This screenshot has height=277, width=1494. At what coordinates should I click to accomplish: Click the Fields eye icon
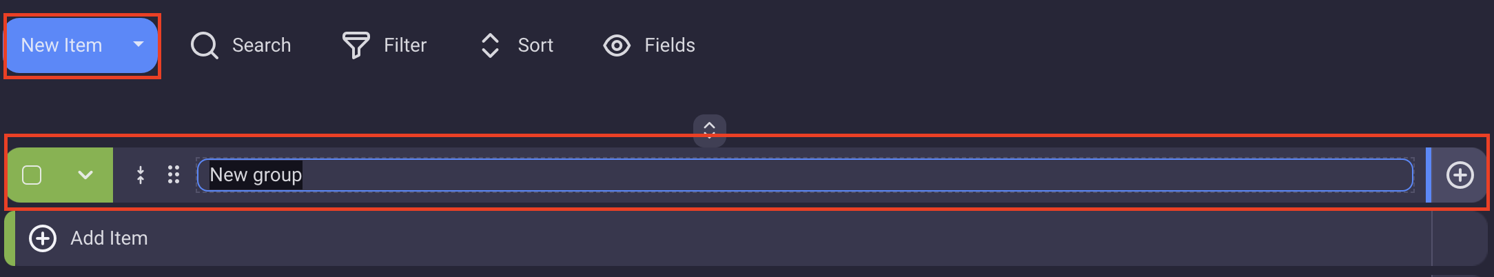click(617, 45)
